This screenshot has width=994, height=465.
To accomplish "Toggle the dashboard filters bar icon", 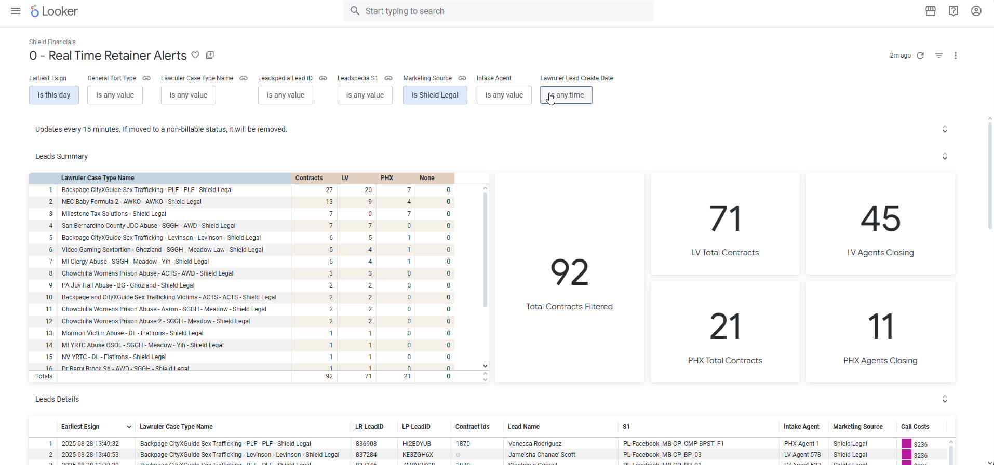I will point(938,56).
